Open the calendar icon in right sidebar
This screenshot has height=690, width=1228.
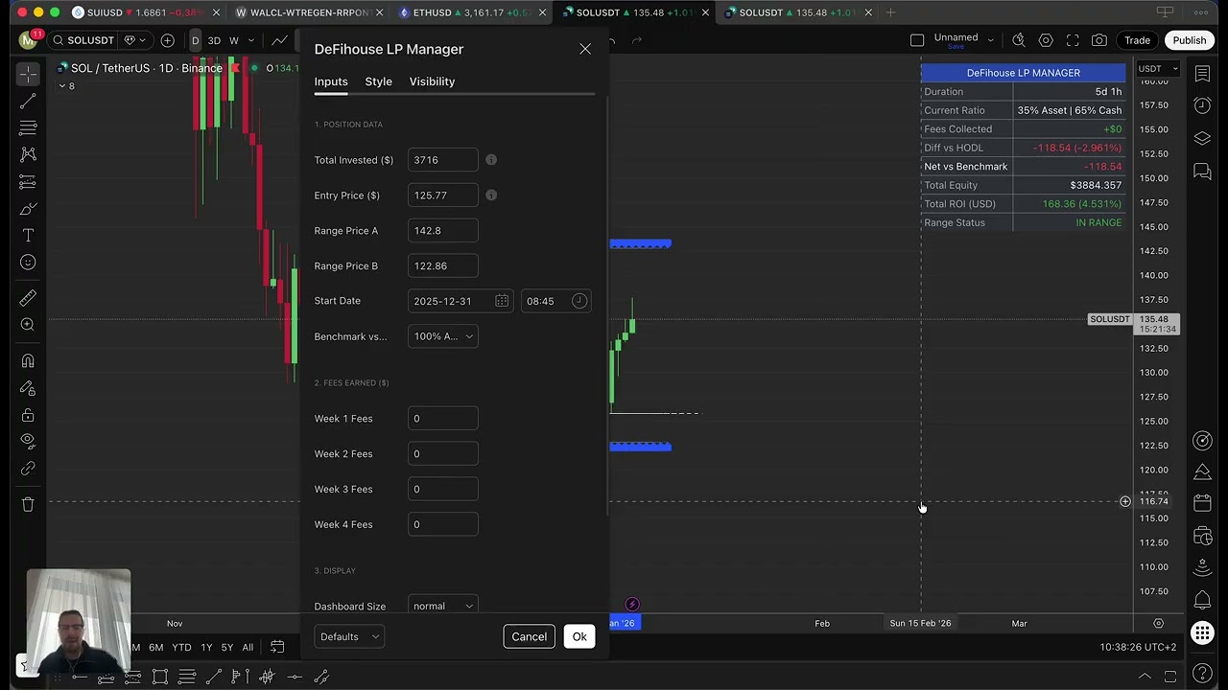pyautogui.click(x=1202, y=503)
